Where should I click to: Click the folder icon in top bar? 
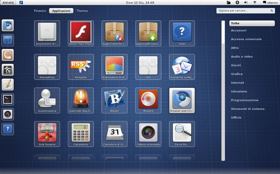coord(228,3)
